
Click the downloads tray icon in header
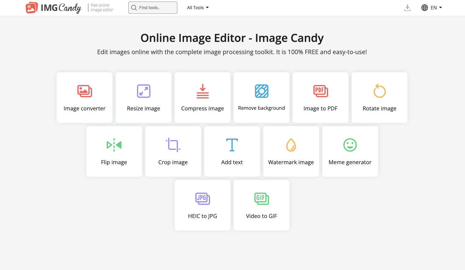407,8
